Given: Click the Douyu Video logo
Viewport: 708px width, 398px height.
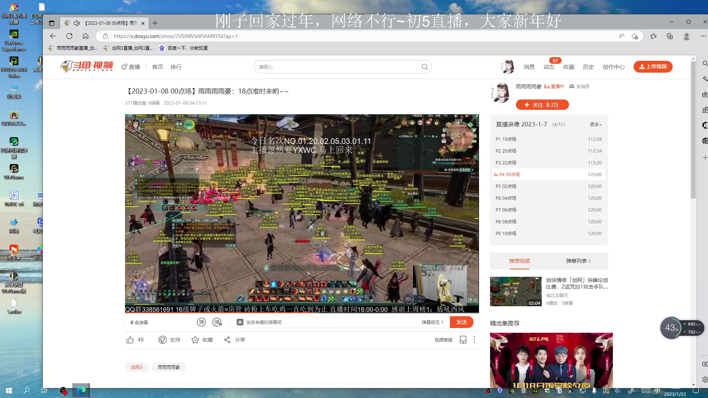Looking at the screenshot, I should 87,66.
